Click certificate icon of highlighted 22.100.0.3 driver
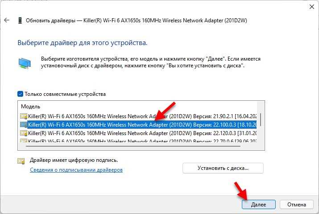Image resolution: width=319 pixels, height=214 pixels. pyautogui.click(x=24, y=125)
